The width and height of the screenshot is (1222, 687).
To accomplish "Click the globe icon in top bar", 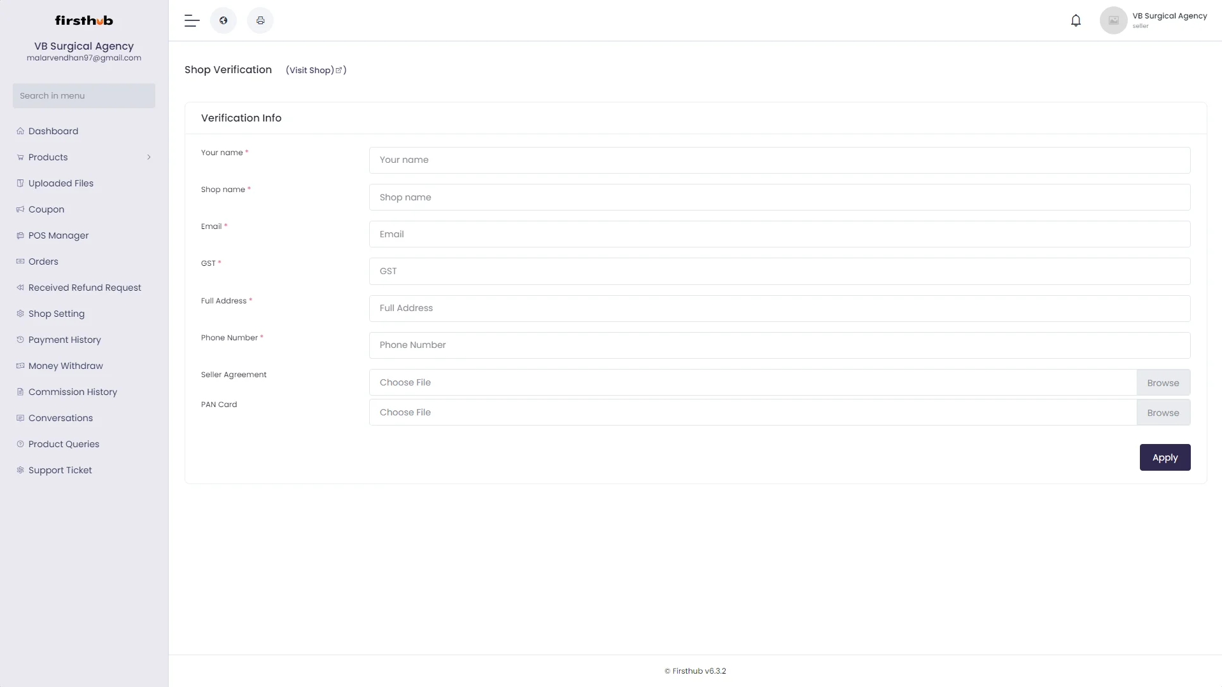I will click(x=223, y=20).
